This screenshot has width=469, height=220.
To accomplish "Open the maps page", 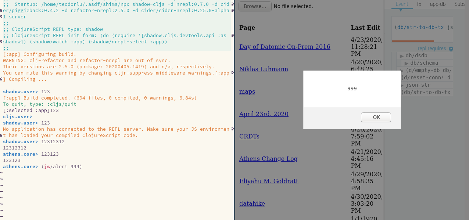I will [247, 91].
